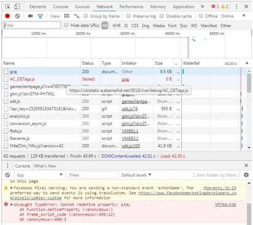Image resolution: width=253 pixels, height=225 pixels.
Task: Open the extra columns header ellipsis
Action: [177, 63]
